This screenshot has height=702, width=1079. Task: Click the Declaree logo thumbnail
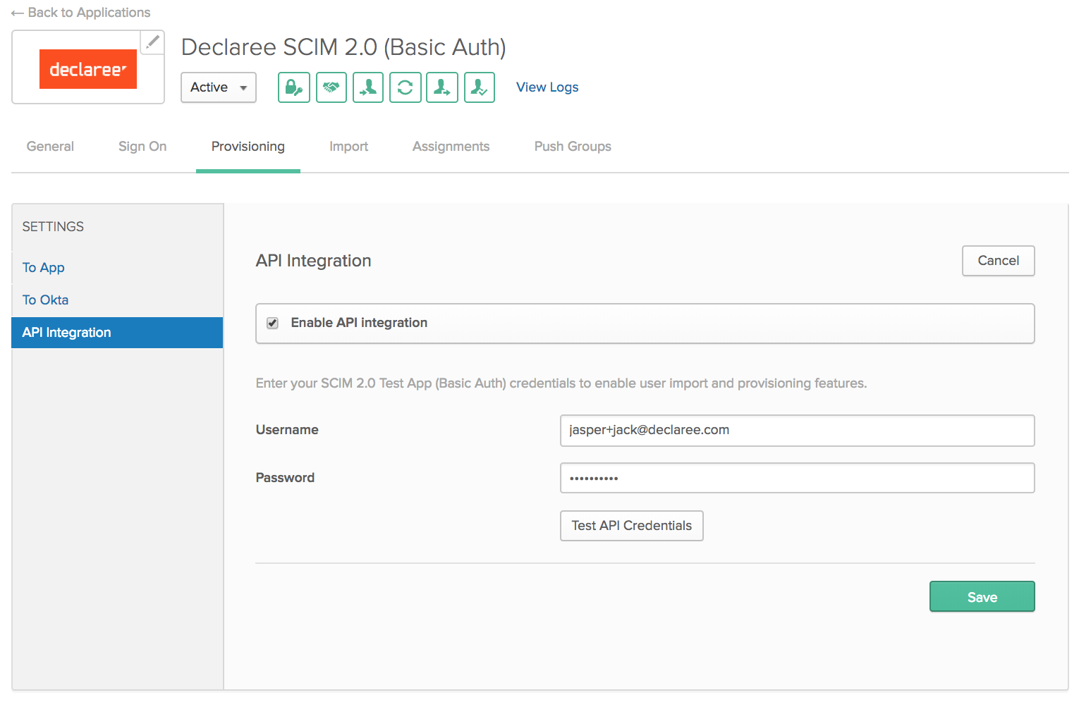(88, 69)
